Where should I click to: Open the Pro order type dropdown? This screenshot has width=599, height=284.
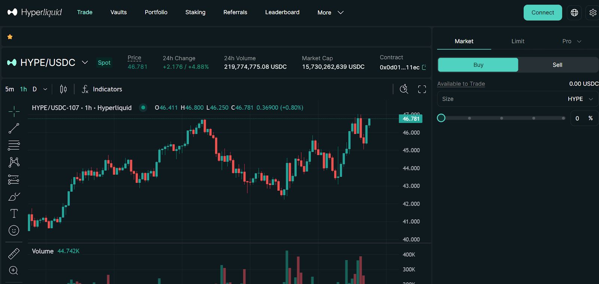pos(572,41)
